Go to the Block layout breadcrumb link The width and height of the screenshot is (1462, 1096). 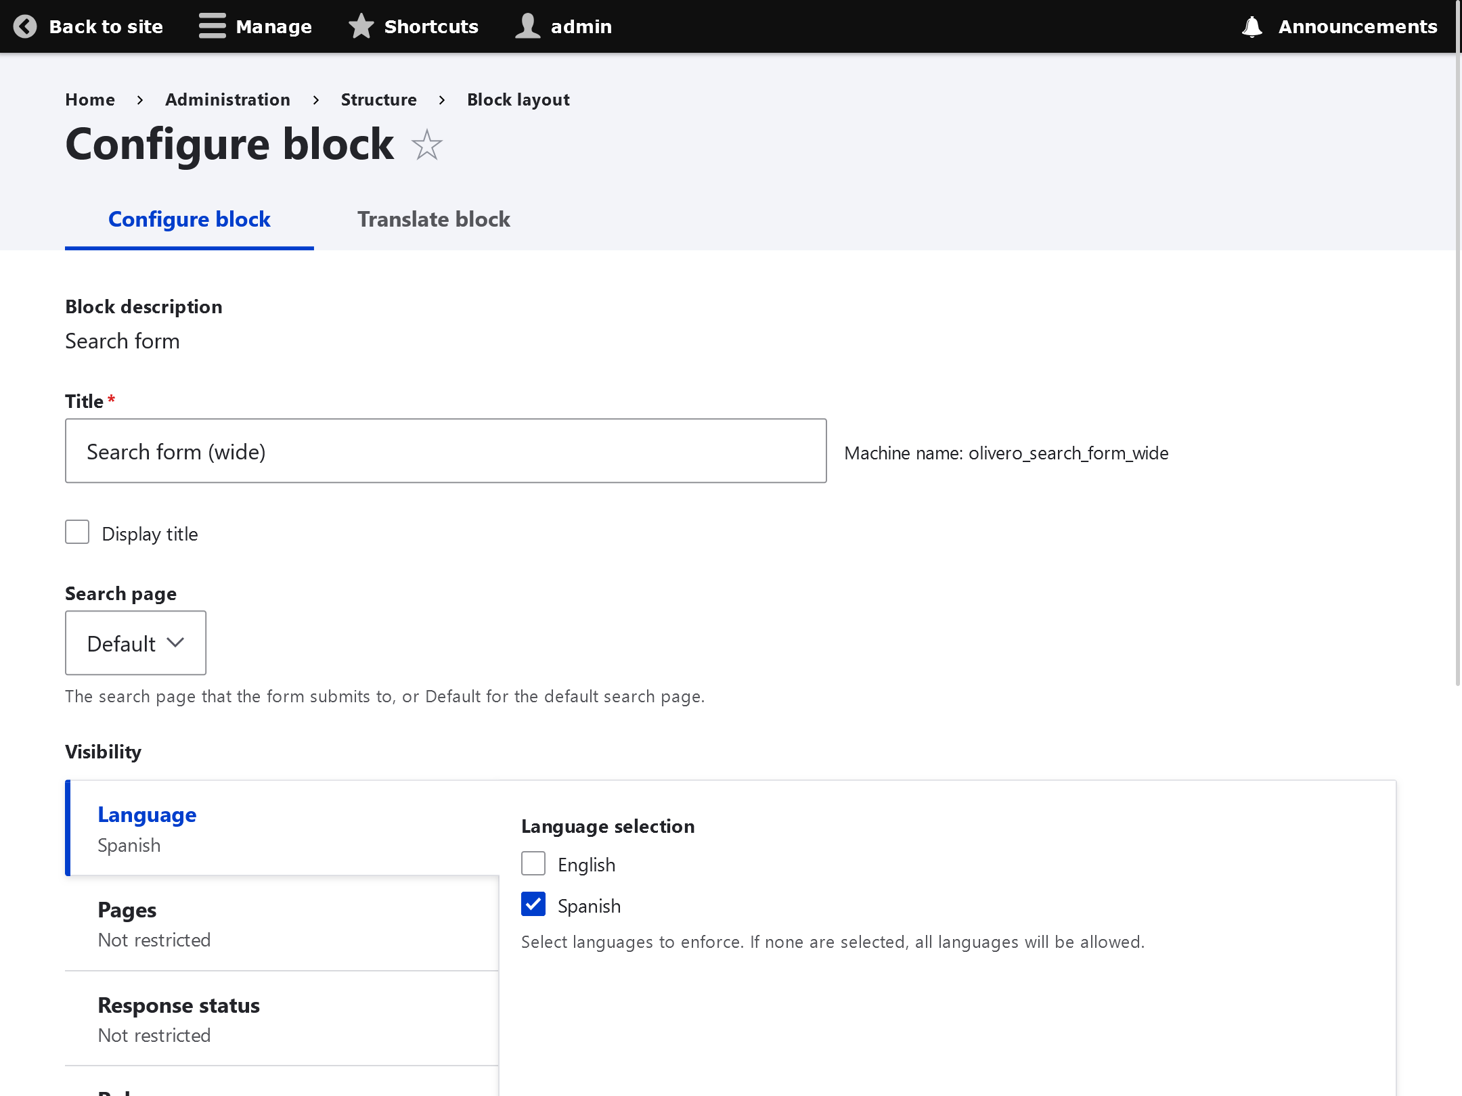(x=518, y=99)
